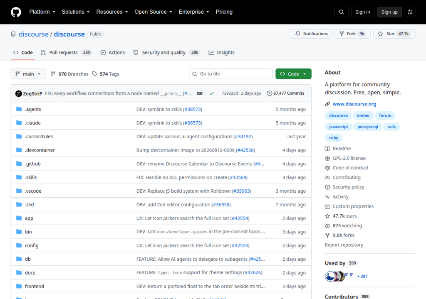Screen dimensions: 426x299
Task: Open the Enterprise dropdown menu
Action: click(194, 12)
